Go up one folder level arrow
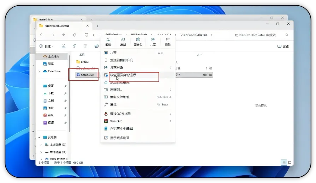Screen dimensions: 316x183 tap(64, 35)
